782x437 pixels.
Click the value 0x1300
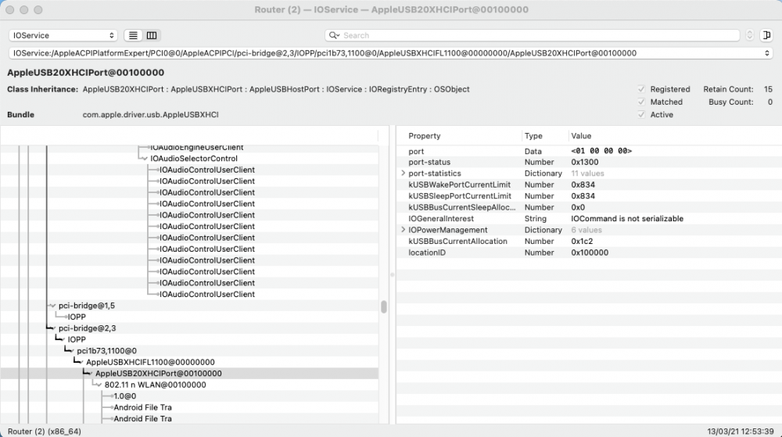(x=584, y=162)
